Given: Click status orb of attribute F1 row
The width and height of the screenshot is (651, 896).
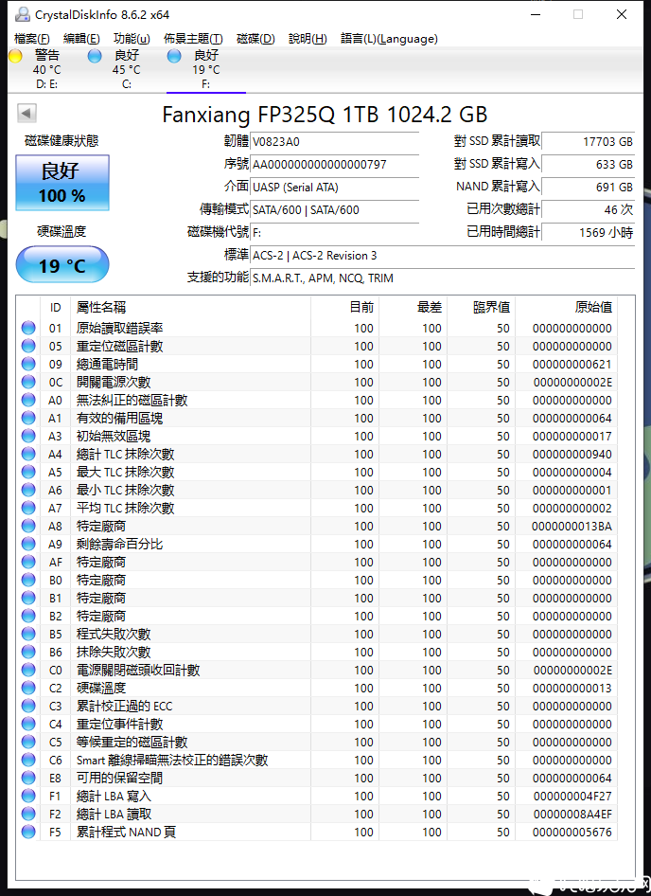Looking at the screenshot, I should pos(28,796).
